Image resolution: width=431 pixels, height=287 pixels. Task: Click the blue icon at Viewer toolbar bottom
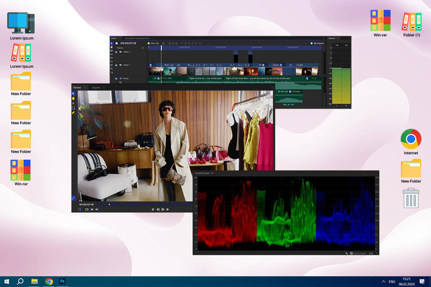click(73, 198)
